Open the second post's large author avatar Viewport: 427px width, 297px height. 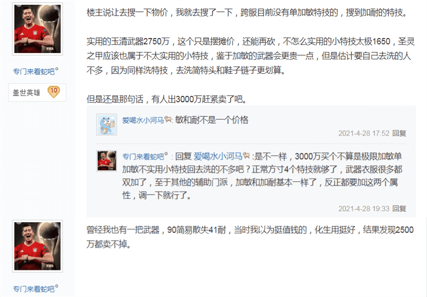coord(38,246)
